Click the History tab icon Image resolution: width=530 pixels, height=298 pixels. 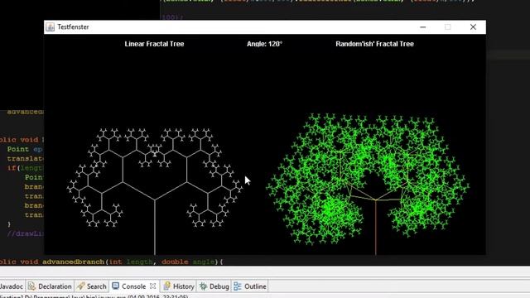click(x=166, y=286)
